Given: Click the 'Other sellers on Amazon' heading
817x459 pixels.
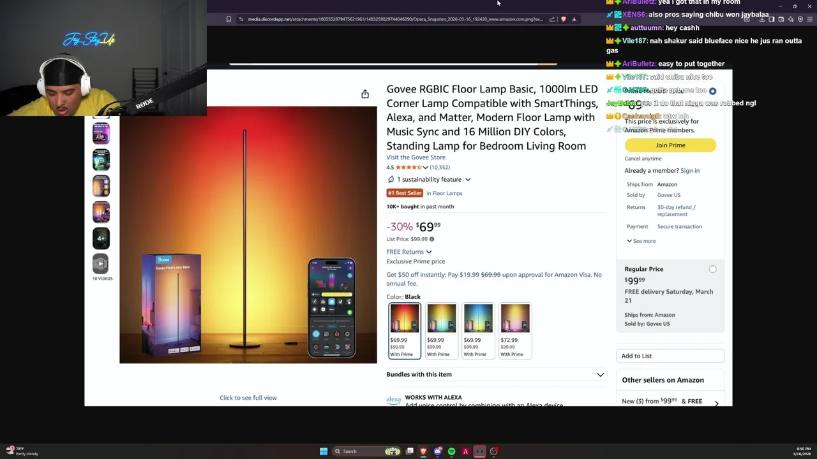Looking at the screenshot, I should (x=663, y=380).
